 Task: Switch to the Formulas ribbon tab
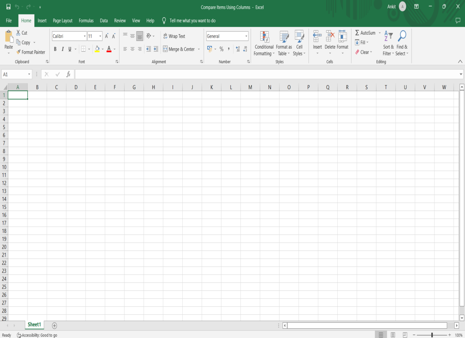pyautogui.click(x=86, y=20)
